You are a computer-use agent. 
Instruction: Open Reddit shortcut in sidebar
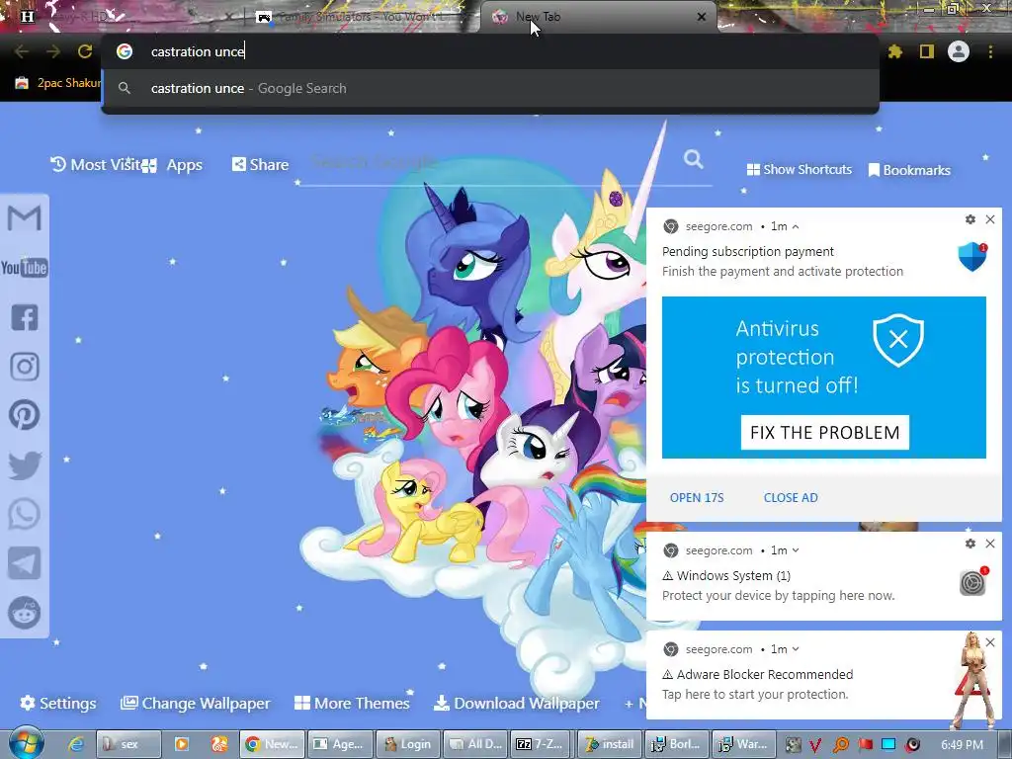coord(24,613)
